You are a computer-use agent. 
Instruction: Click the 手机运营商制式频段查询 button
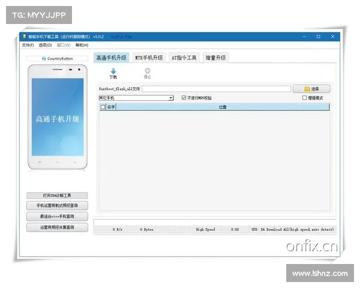57,206
